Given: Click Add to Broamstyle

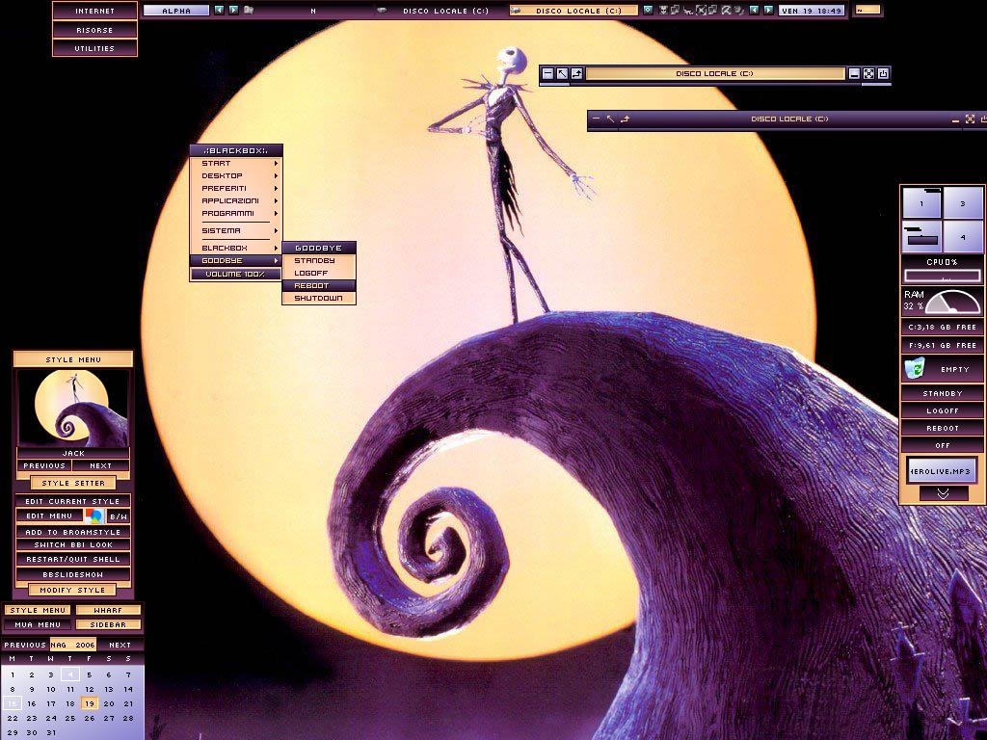Looking at the screenshot, I should coord(73,532).
